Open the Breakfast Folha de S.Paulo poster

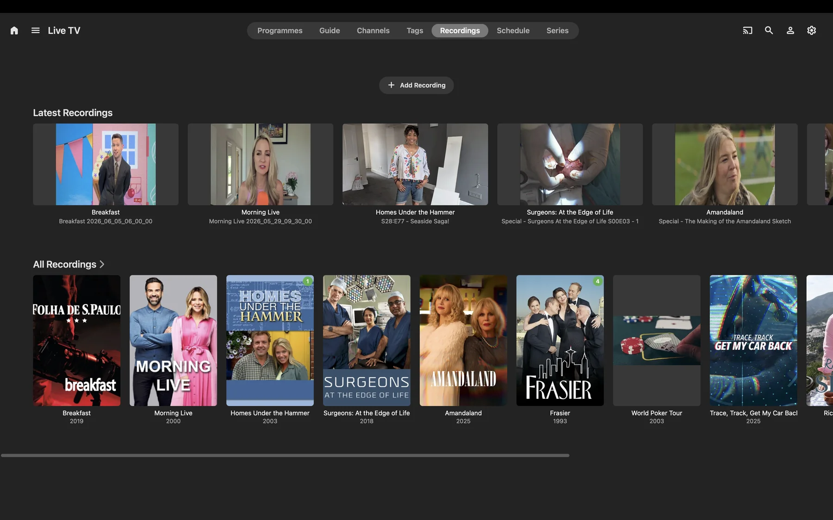[x=76, y=341]
